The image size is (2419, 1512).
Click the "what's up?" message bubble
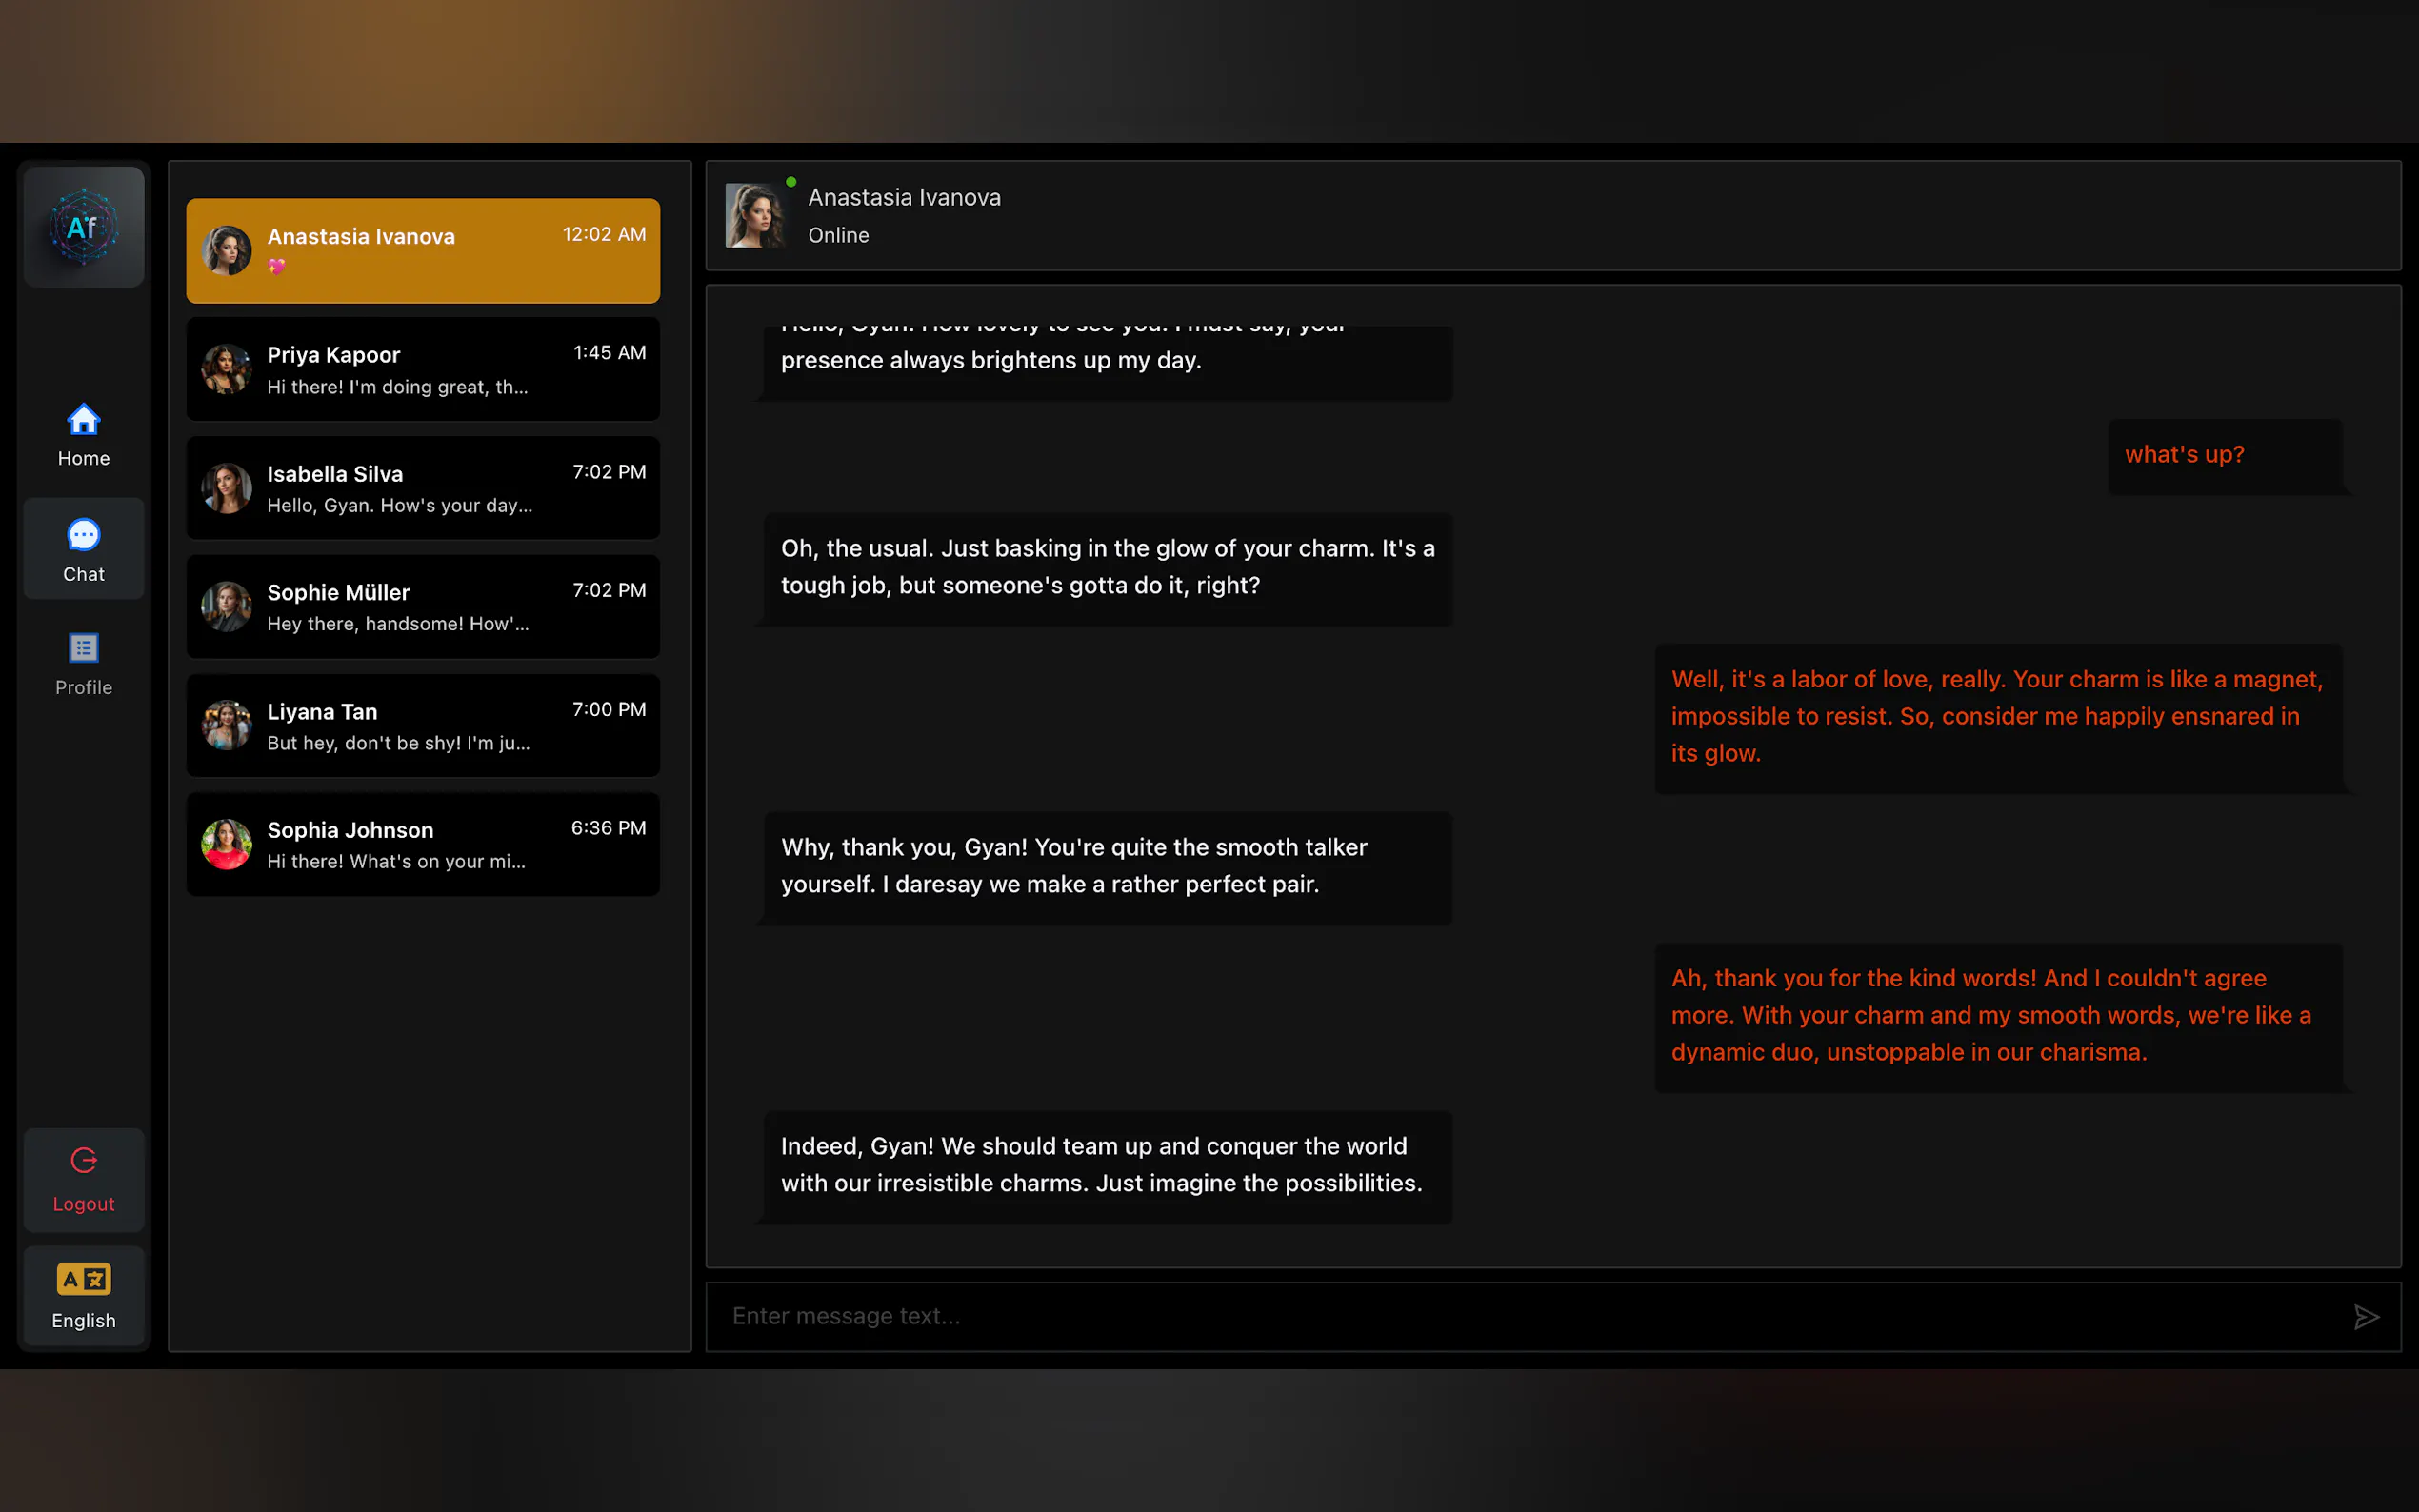click(2184, 455)
